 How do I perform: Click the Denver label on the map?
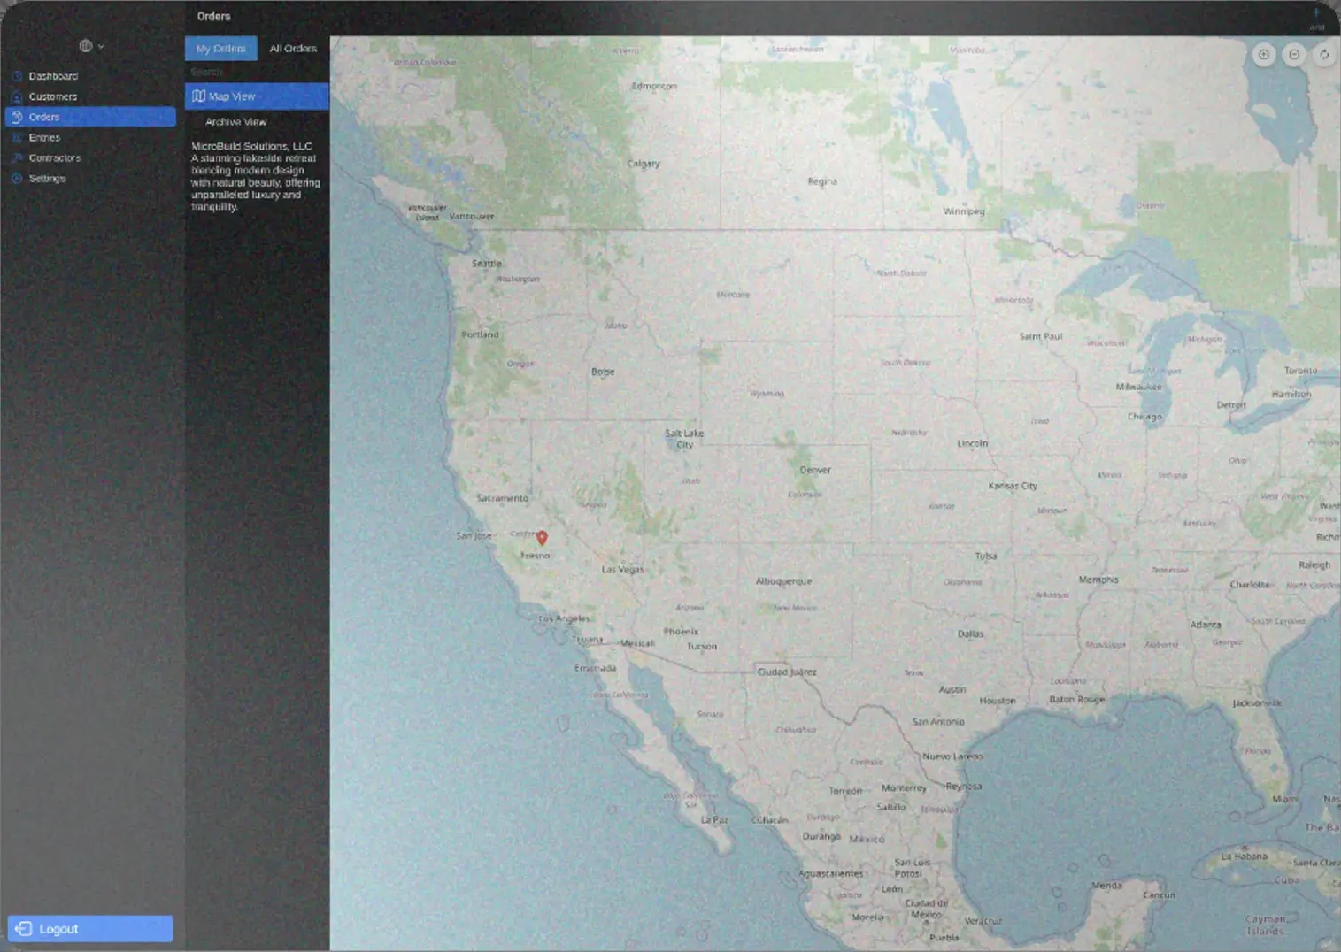(x=815, y=470)
